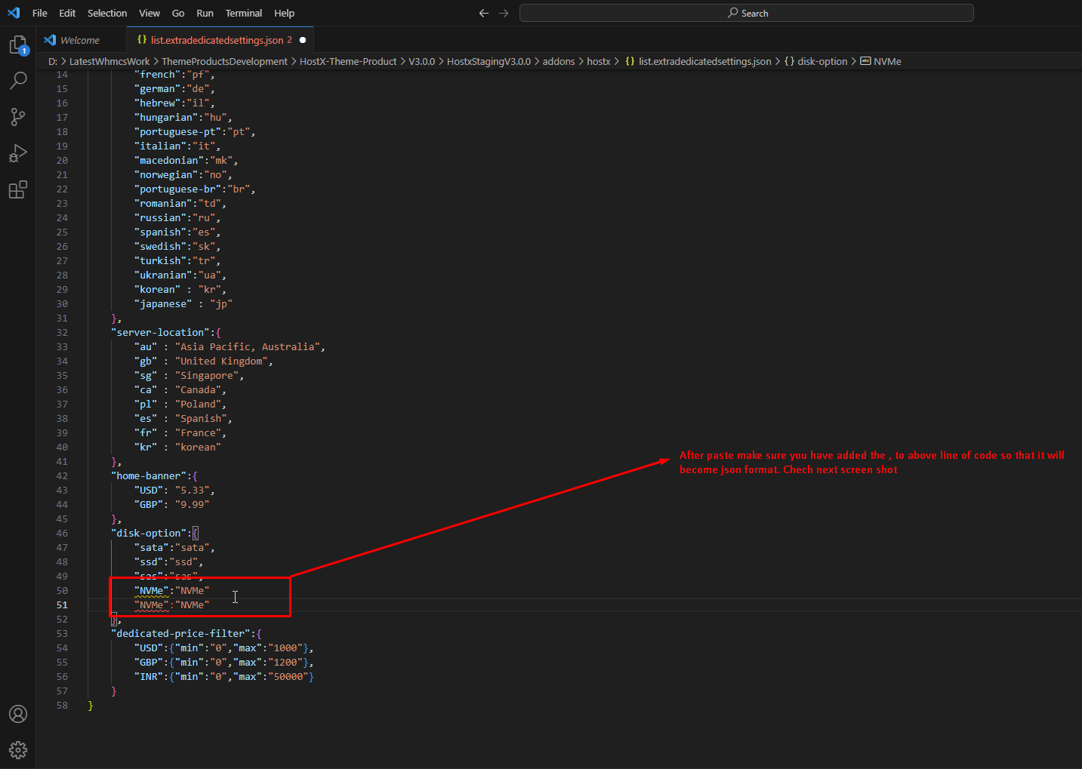Open the File menu
The width and height of the screenshot is (1082, 769).
point(40,13)
